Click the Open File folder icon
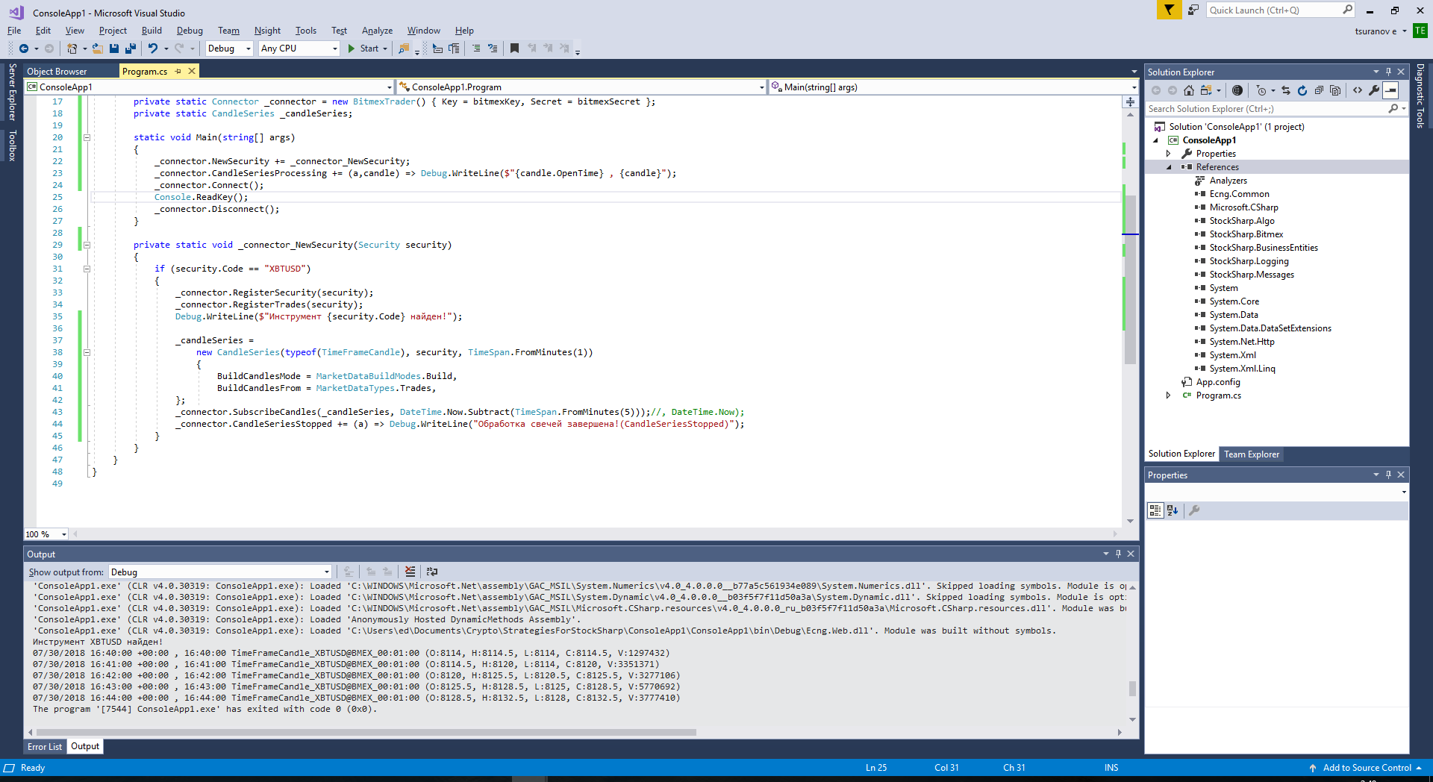Viewport: 1433px width, 782px height. point(97,49)
